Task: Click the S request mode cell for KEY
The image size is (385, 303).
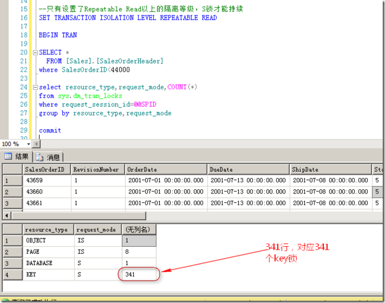Action: pos(98,274)
